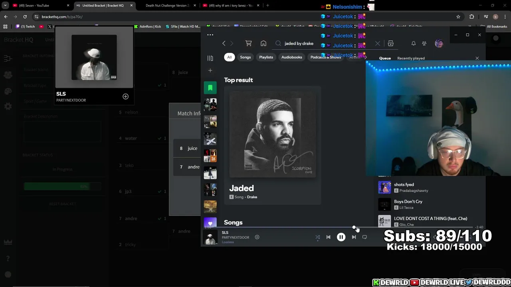511x287 pixels.
Task: Open the Spotify profile avatar menu
Action: pos(439,43)
